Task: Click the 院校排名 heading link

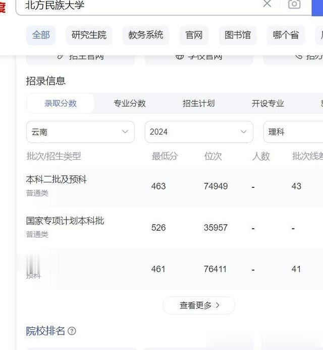Action: click(45, 331)
